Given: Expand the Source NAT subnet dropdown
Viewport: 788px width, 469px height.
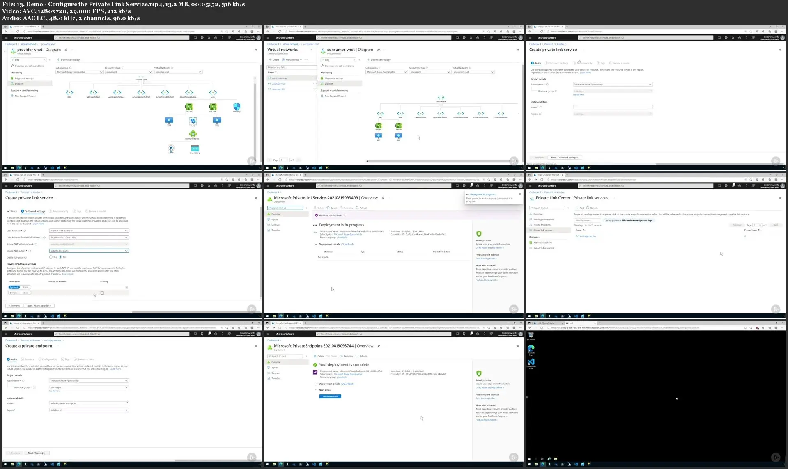Looking at the screenshot, I should [89, 251].
